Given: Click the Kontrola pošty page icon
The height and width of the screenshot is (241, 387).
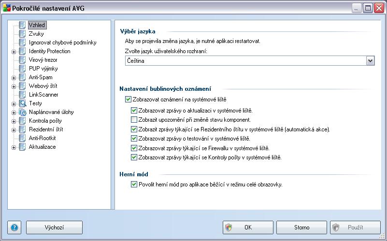Looking at the screenshot, I should (22, 121).
